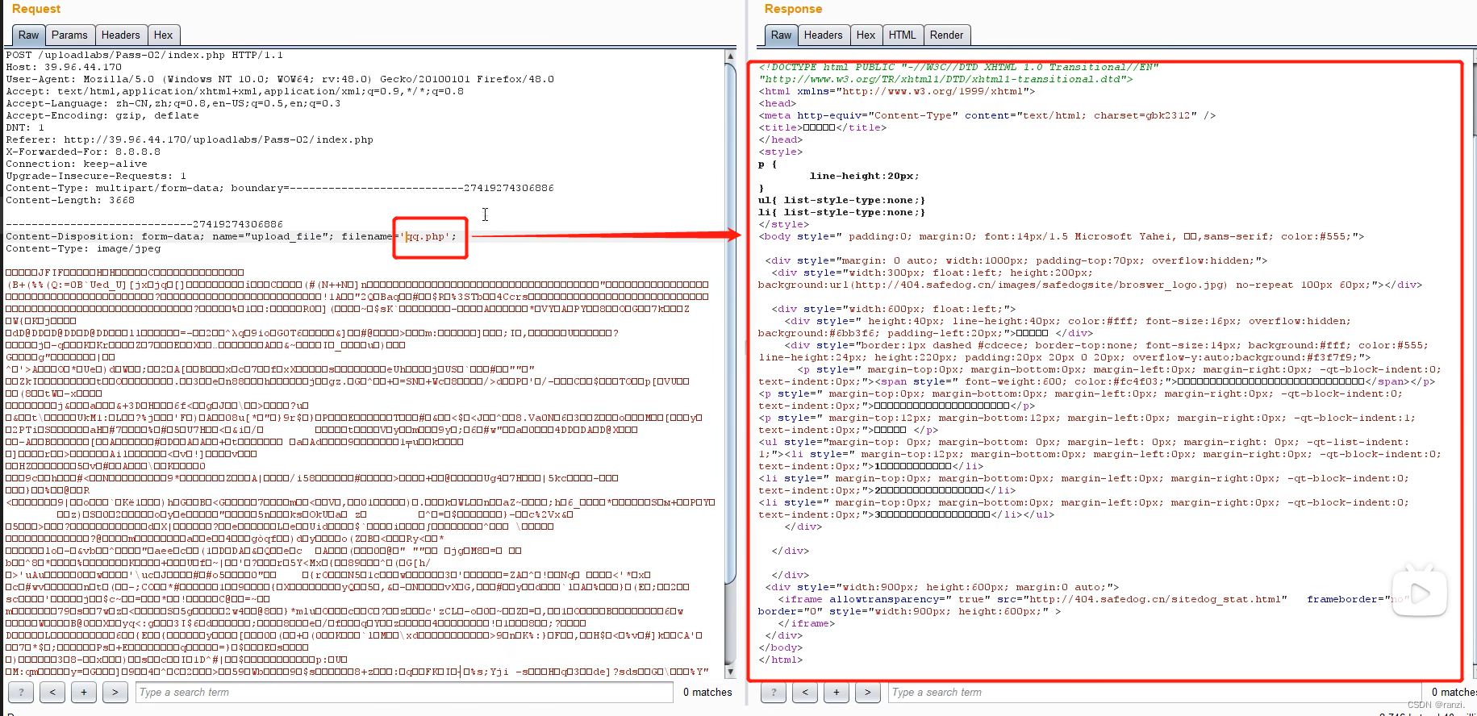This screenshot has width=1477, height=716.
Task: Click the 'Response' panel heading
Action: (x=793, y=9)
